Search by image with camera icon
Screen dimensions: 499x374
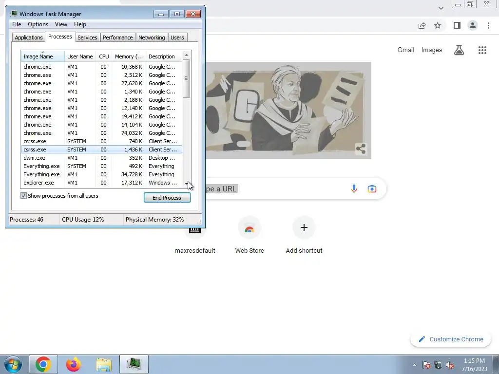click(x=372, y=188)
